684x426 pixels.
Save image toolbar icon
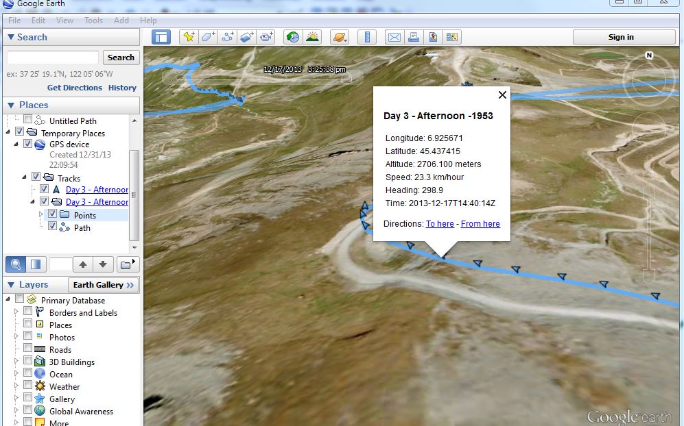433,37
